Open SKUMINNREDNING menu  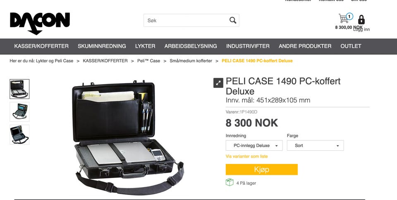pyautogui.click(x=102, y=46)
